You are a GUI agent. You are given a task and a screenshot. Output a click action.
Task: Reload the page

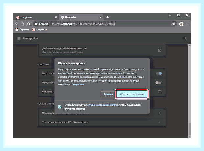tap(29, 24)
